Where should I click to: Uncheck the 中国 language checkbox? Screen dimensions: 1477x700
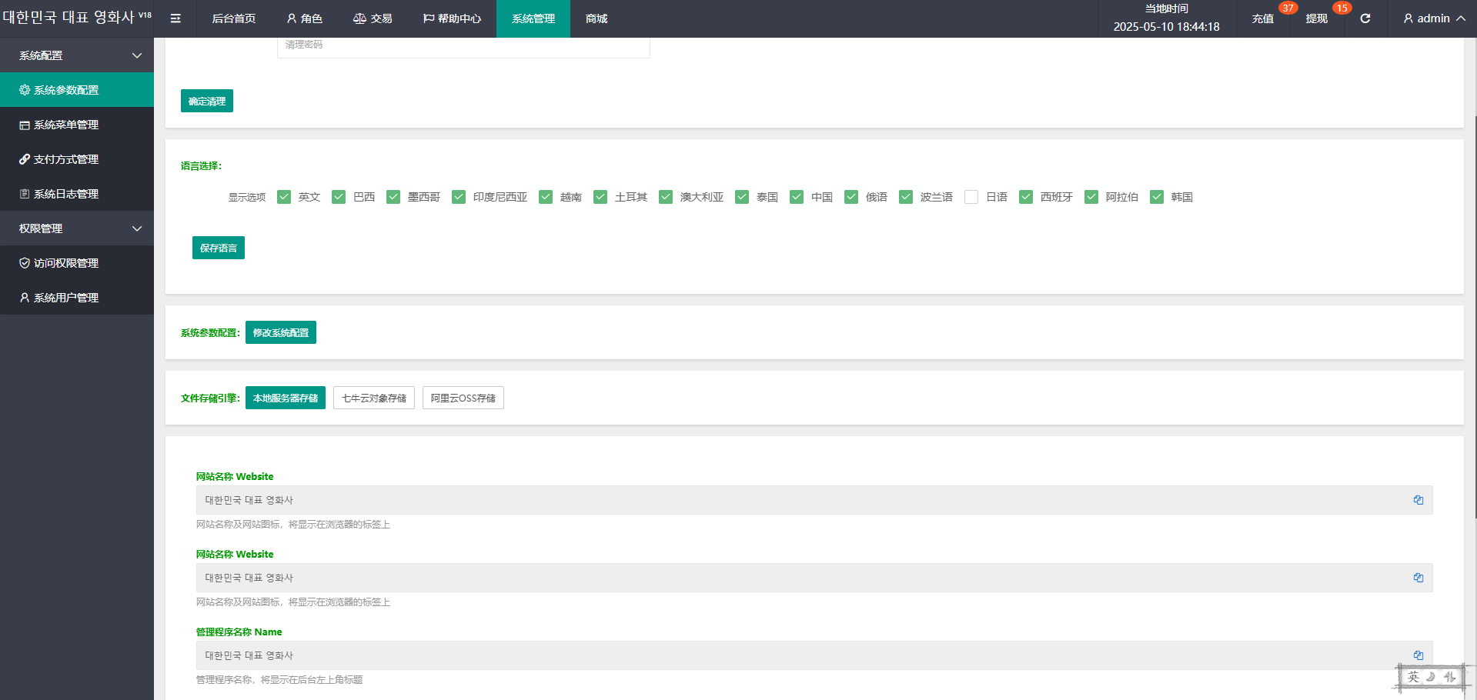(x=797, y=197)
